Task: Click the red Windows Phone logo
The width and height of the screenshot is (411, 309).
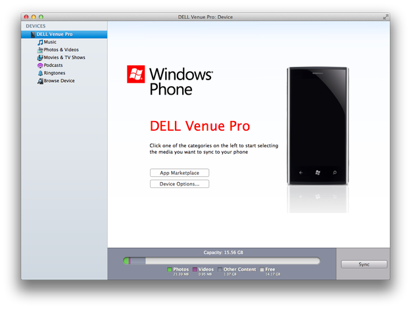Action: point(135,74)
